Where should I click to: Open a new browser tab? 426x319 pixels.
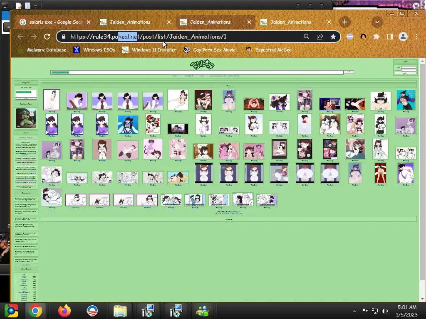tap(344, 22)
